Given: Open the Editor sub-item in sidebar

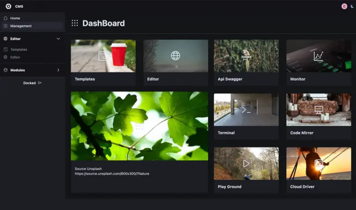Looking at the screenshot, I should (15, 57).
